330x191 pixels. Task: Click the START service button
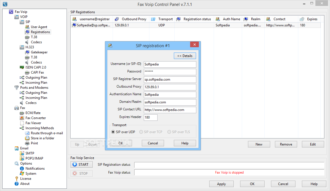(81, 165)
